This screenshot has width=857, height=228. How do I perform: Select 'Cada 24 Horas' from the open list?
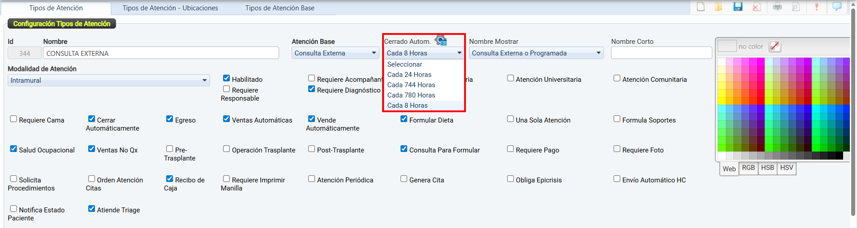409,75
